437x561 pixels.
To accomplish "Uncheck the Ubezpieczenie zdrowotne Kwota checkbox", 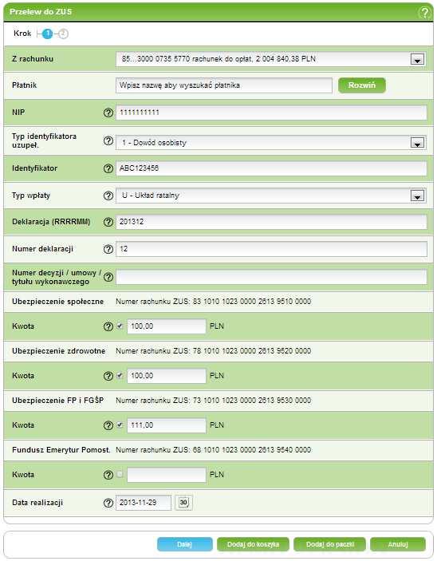I will coord(120,375).
